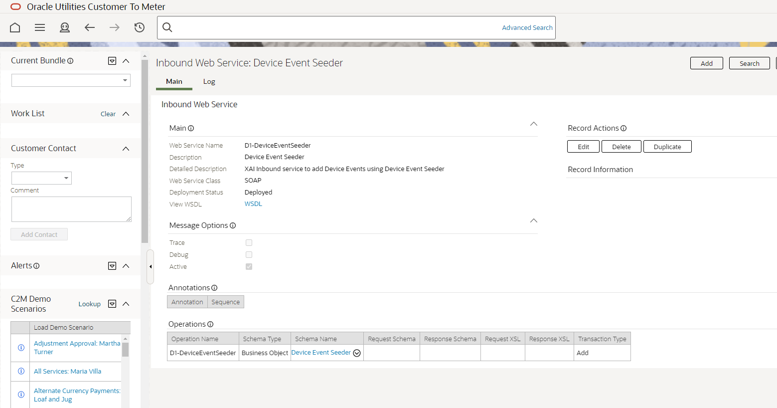Click the search magnifier icon
Viewport: 777px width, 408px height.
(x=167, y=27)
